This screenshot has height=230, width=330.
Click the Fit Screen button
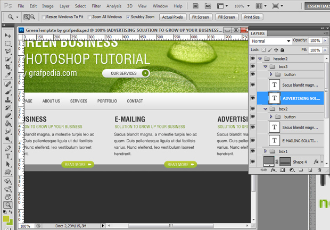(201, 17)
